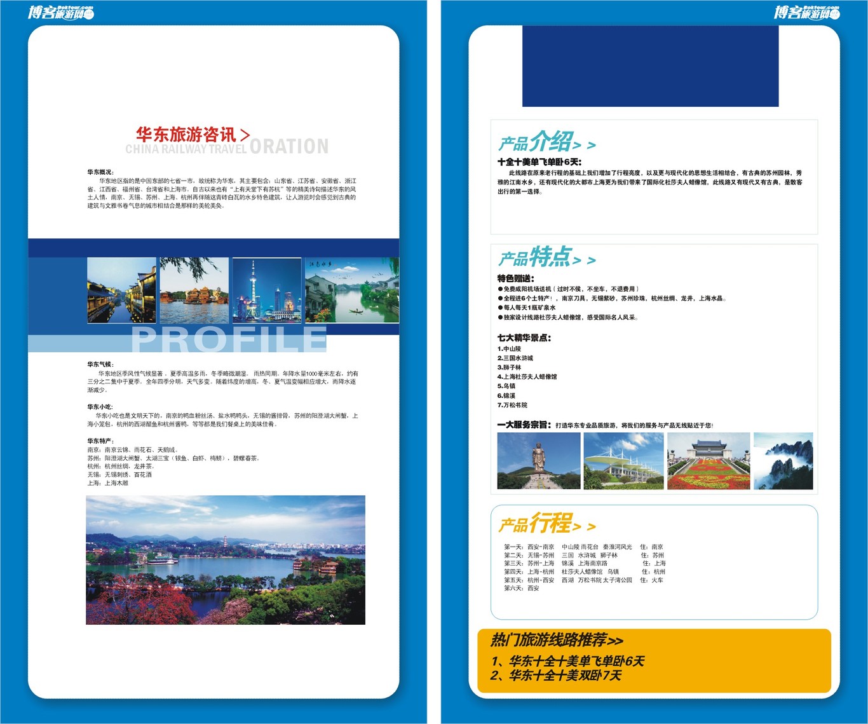Image resolution: width=868 pixels, height=724 pixels.
Task: Click the red 华东旅游咨讯 heading
Action: pyautogui.click(x=193, y=134)
